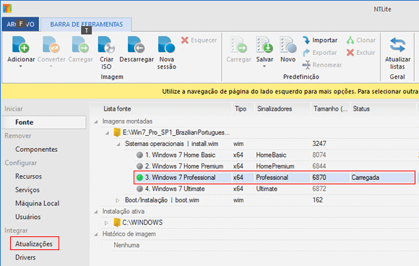
Task: Click Carregar preset icon in Predefinição group
Action: pyautogui.click(x=238, y=44)
